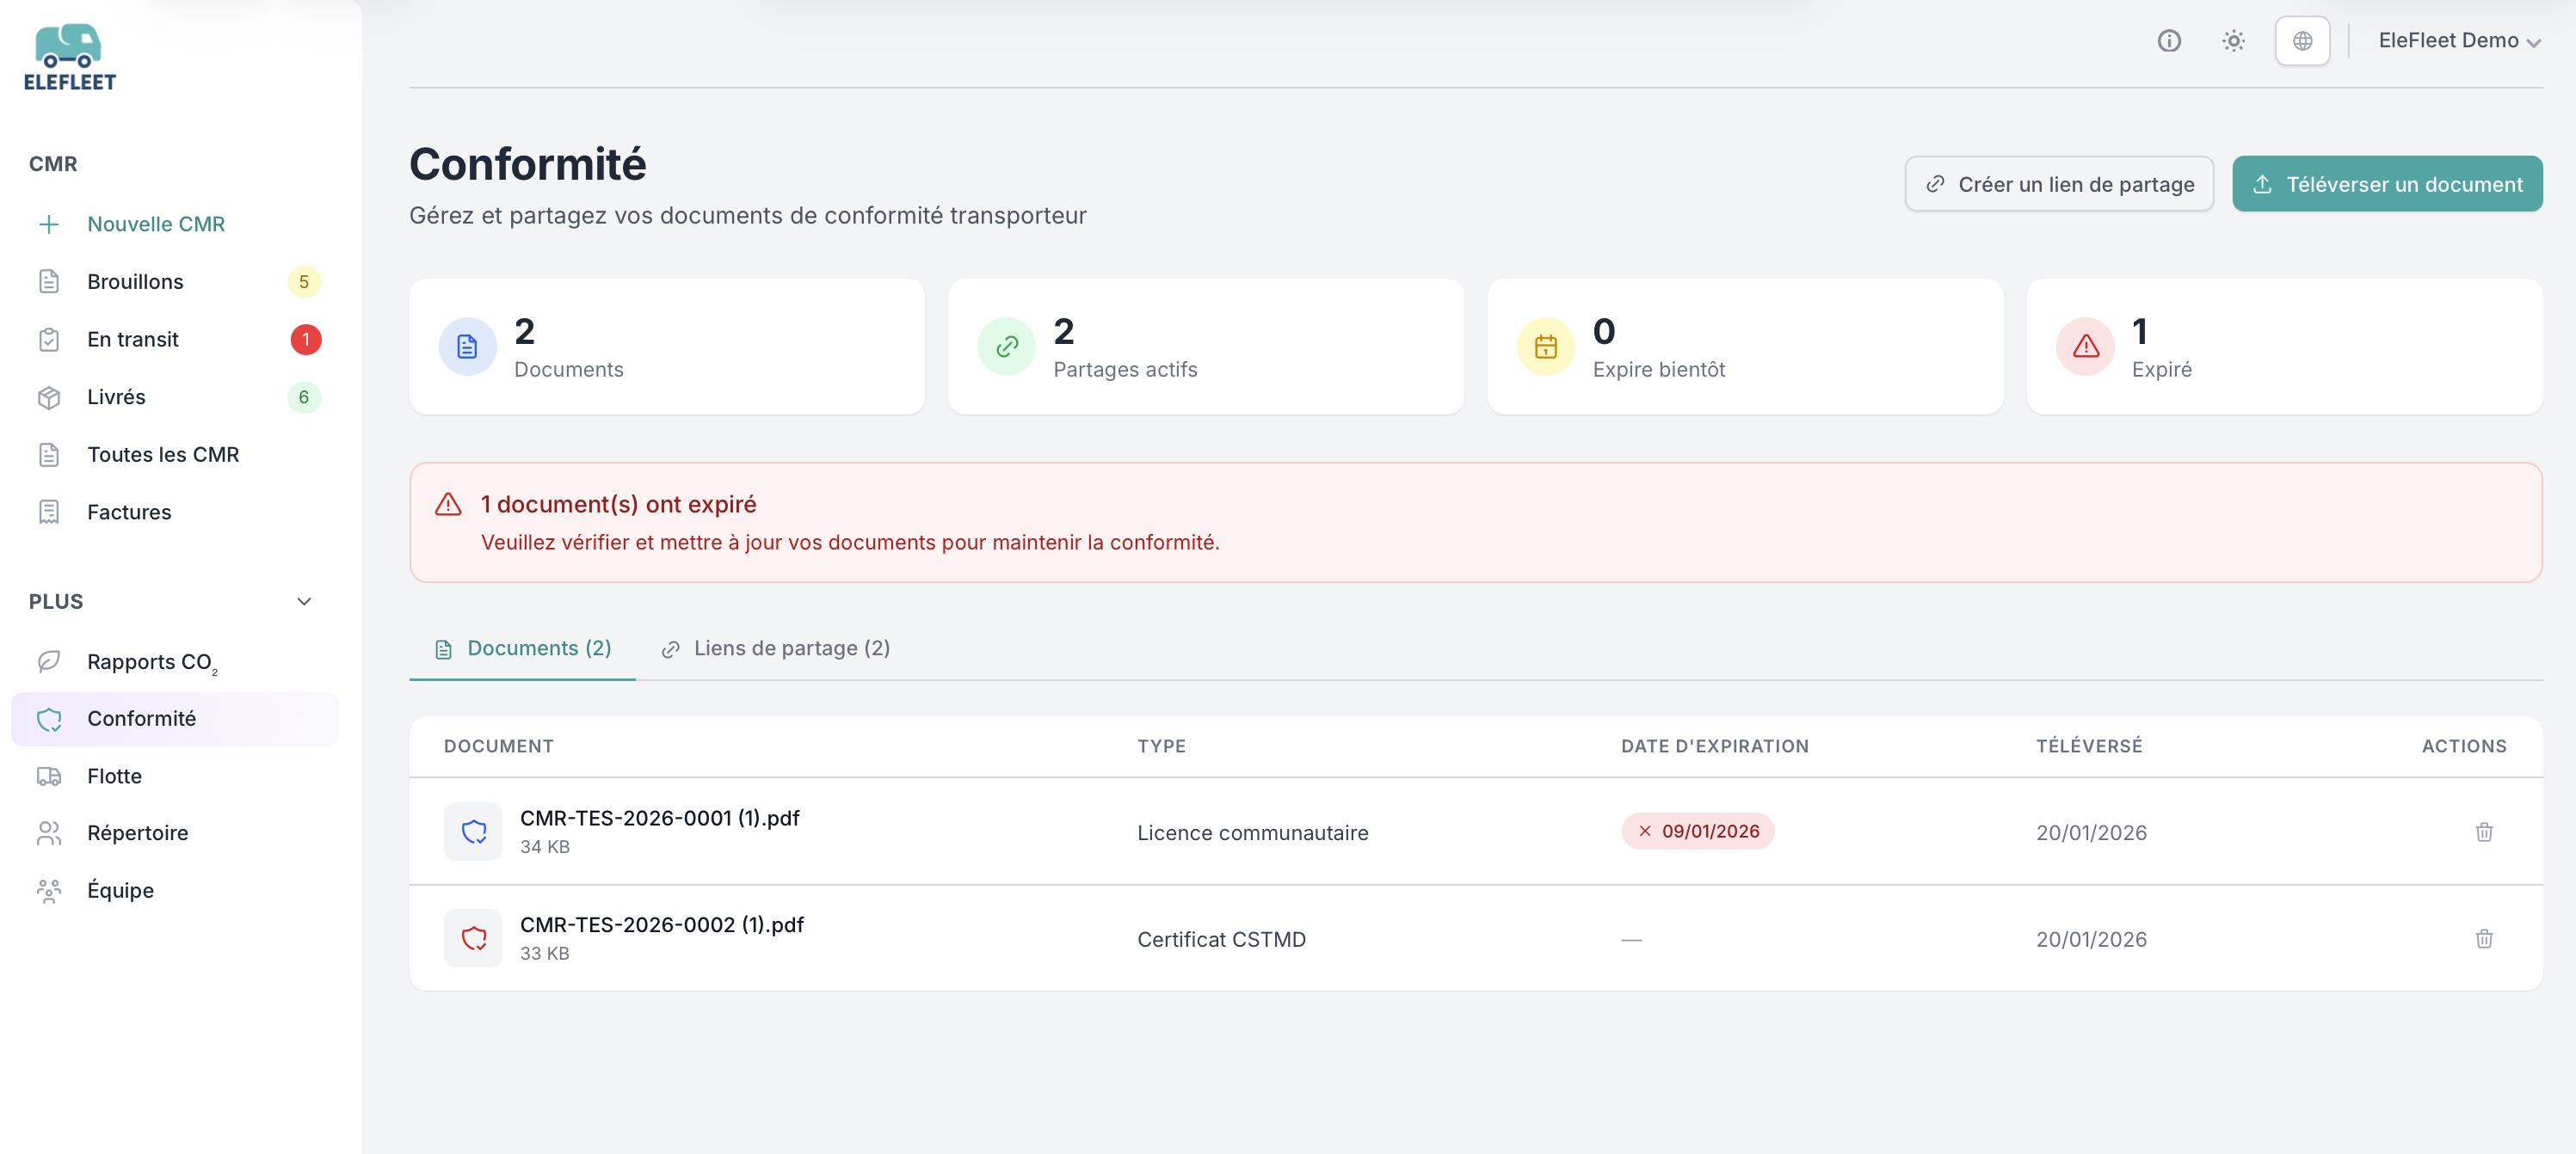
Task: Open the EleFleet Demo account dropdown
Action: click(2458, 41)
